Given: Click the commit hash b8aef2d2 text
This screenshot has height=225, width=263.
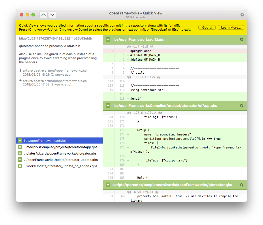Looking at the screenshot, I should (x=55, y=39).
